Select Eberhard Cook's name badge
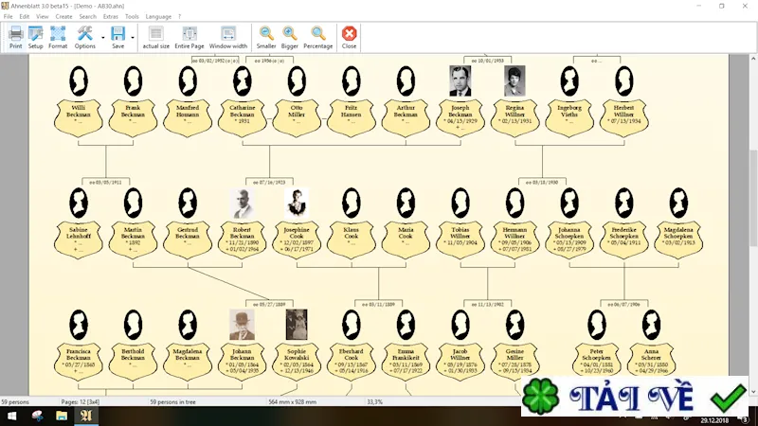The height and width of the screenshot is (426, 758). (x=351, y=362)
